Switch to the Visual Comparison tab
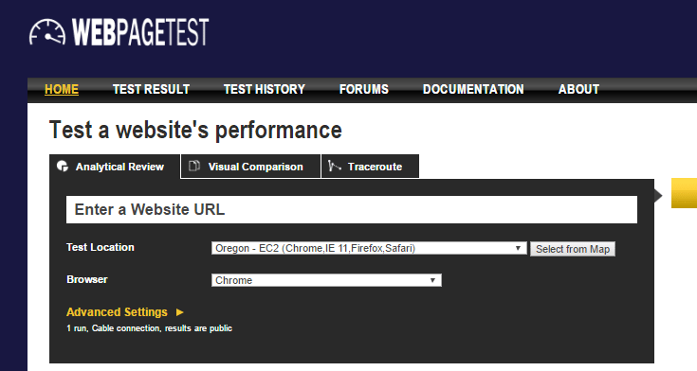This screenshot has height=371, width=697. tap(250, 166)
